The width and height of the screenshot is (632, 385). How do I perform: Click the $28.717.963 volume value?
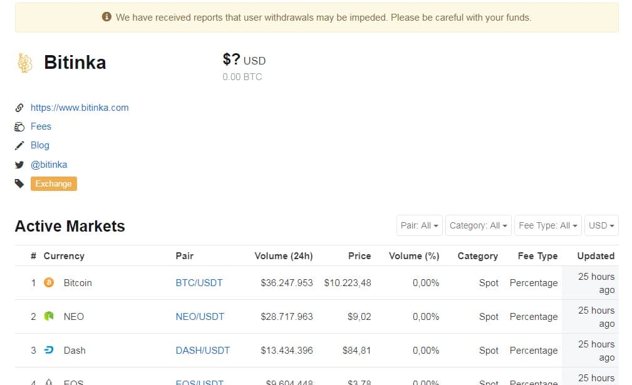287,317
